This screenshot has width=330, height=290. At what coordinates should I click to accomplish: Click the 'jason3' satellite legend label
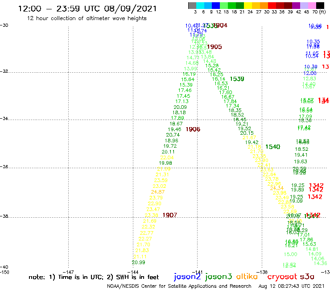219,277
